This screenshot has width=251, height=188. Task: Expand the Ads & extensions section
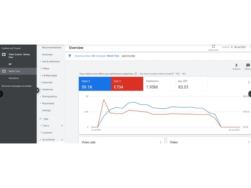(51, 61)
